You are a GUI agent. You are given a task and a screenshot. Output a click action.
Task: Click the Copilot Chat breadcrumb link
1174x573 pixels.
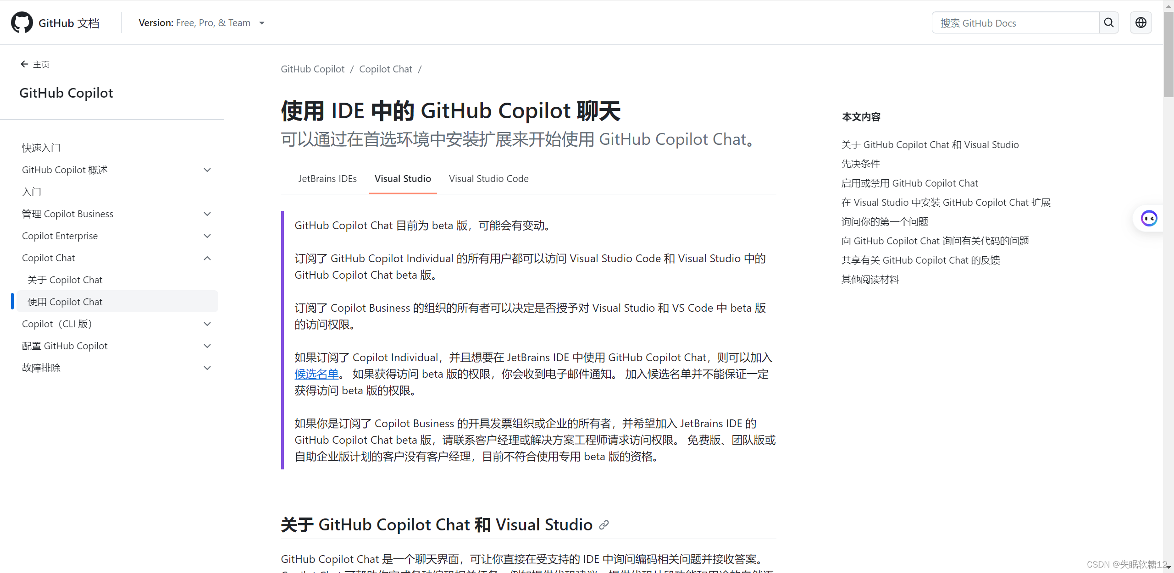(386, 69)
